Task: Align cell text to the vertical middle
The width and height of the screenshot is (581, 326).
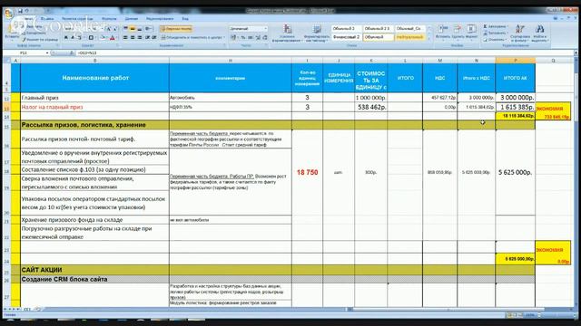Action: pyautogui.click(x=133, y=28)
